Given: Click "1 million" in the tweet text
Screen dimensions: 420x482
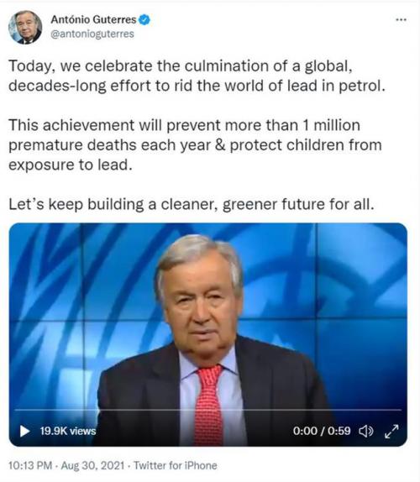Looking at the screenshot, I should click(331, 125).
